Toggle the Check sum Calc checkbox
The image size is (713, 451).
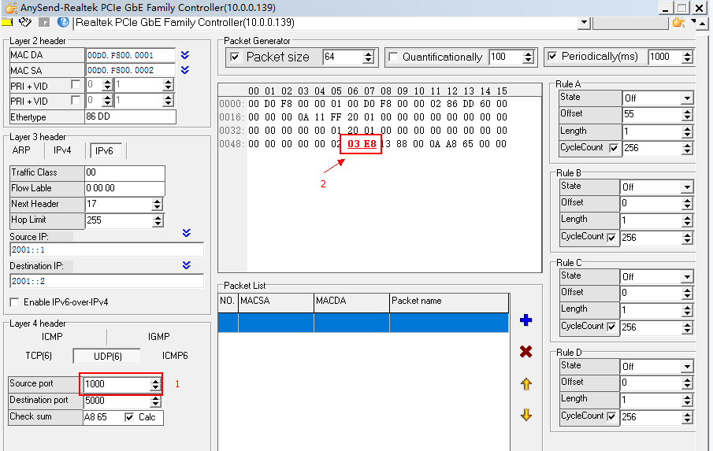click(x=129, y=417)
